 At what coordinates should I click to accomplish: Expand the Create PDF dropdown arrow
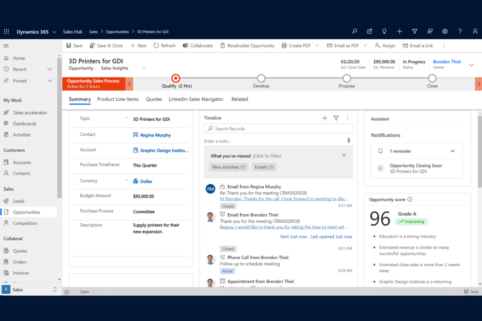(x=317, y=46)
